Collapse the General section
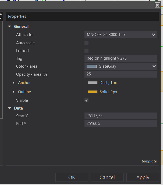Screen dimensions: 163x185 (x=10, y=27)
